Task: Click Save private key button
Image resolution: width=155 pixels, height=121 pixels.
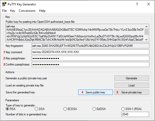Action: click(x=132, y=92)
